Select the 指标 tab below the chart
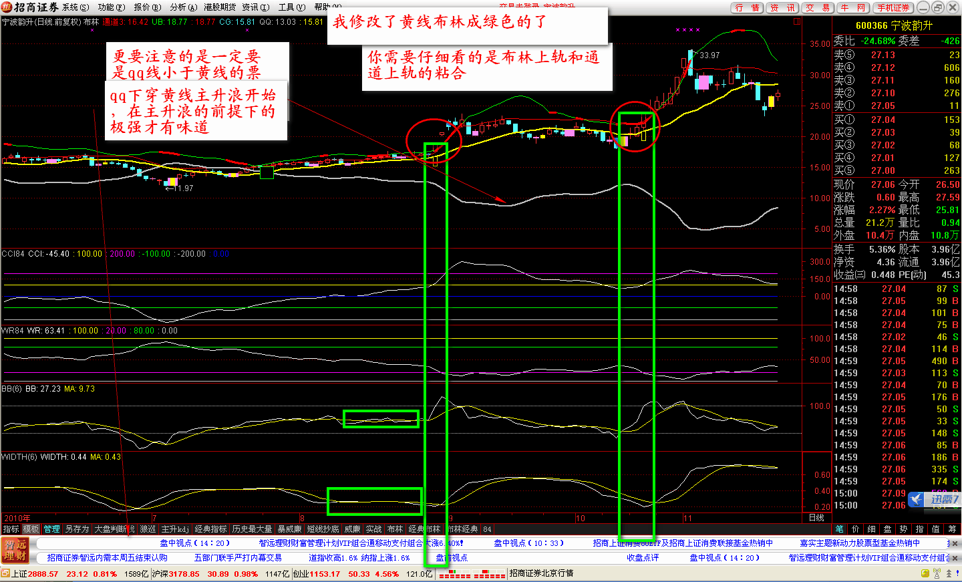The height and width of the screenshot is (582, 962). coord(11,529)
